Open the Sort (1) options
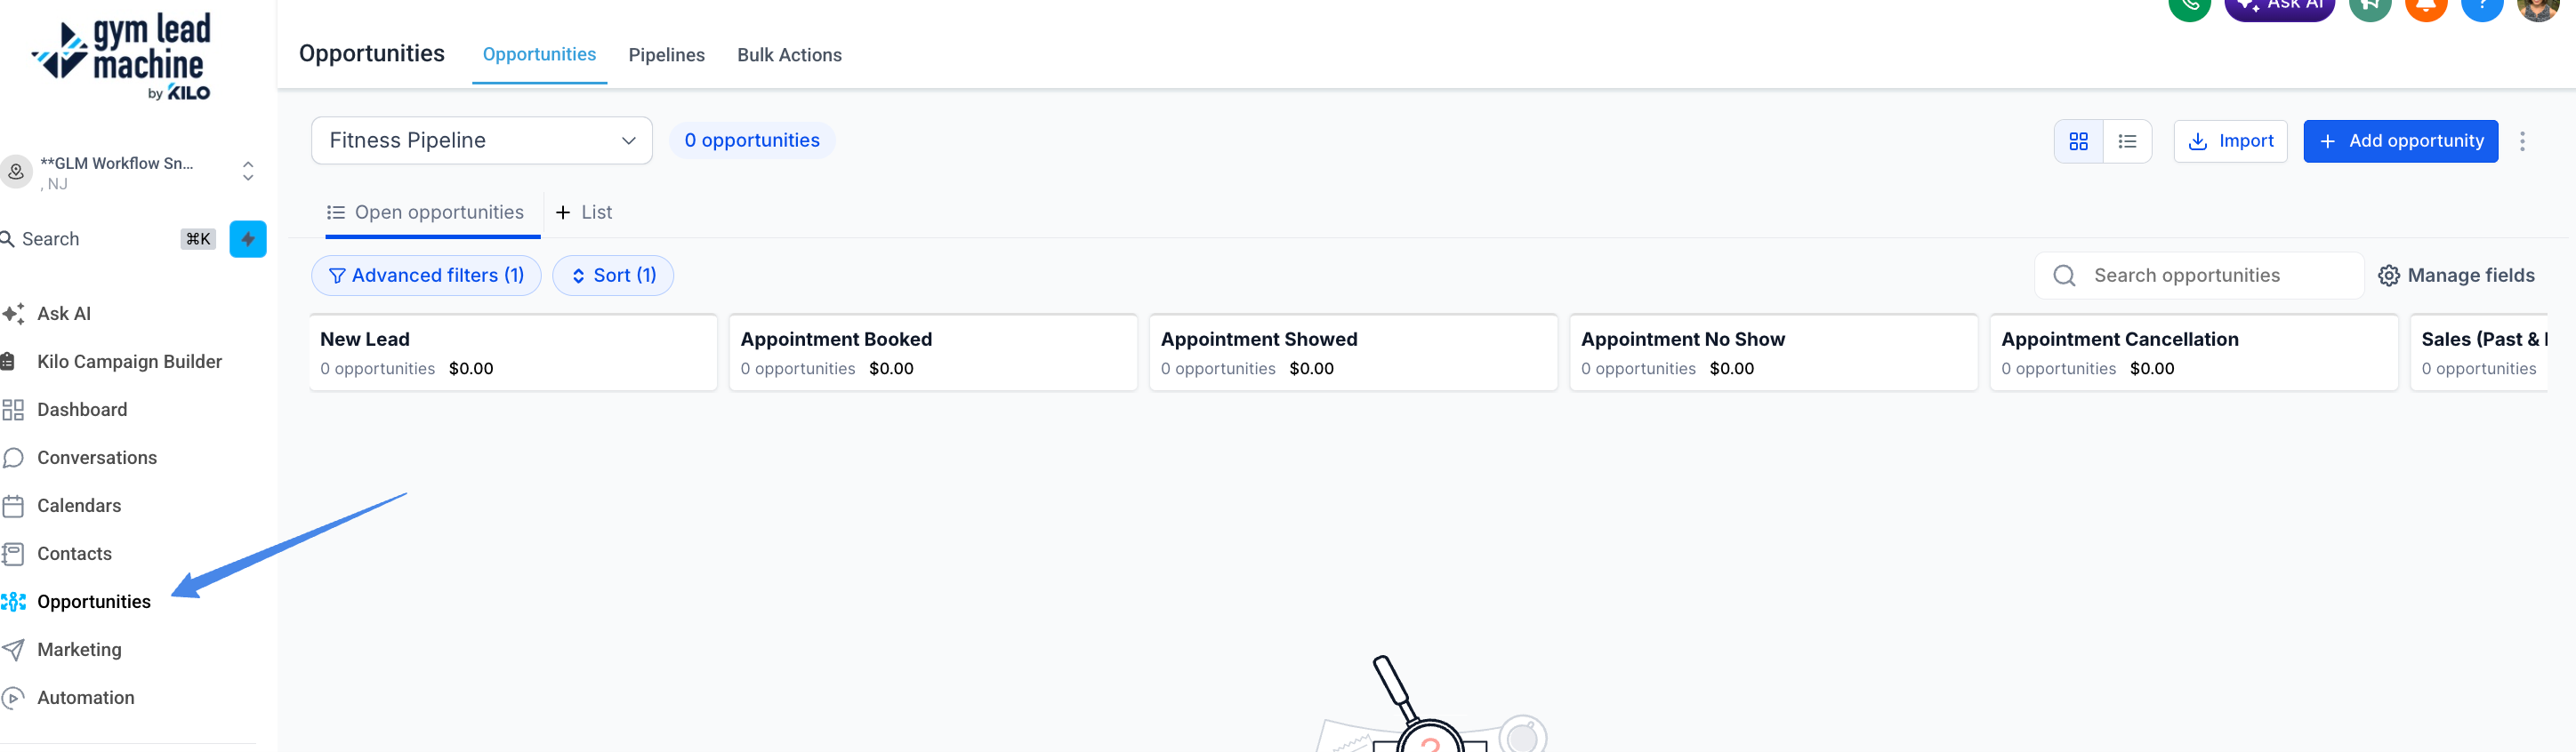Screen dimensions: 2576x752 (x=613, y=276)
